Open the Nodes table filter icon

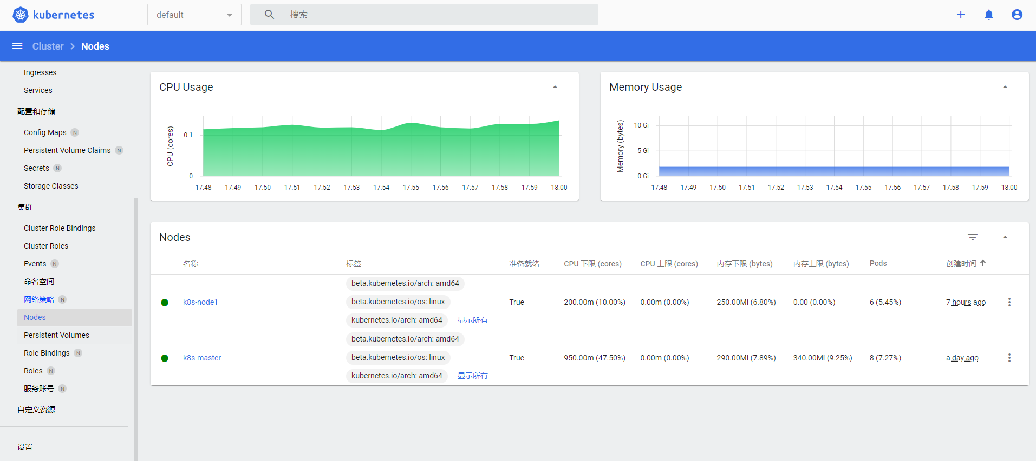pyautogui.click(x=973, y=237)
